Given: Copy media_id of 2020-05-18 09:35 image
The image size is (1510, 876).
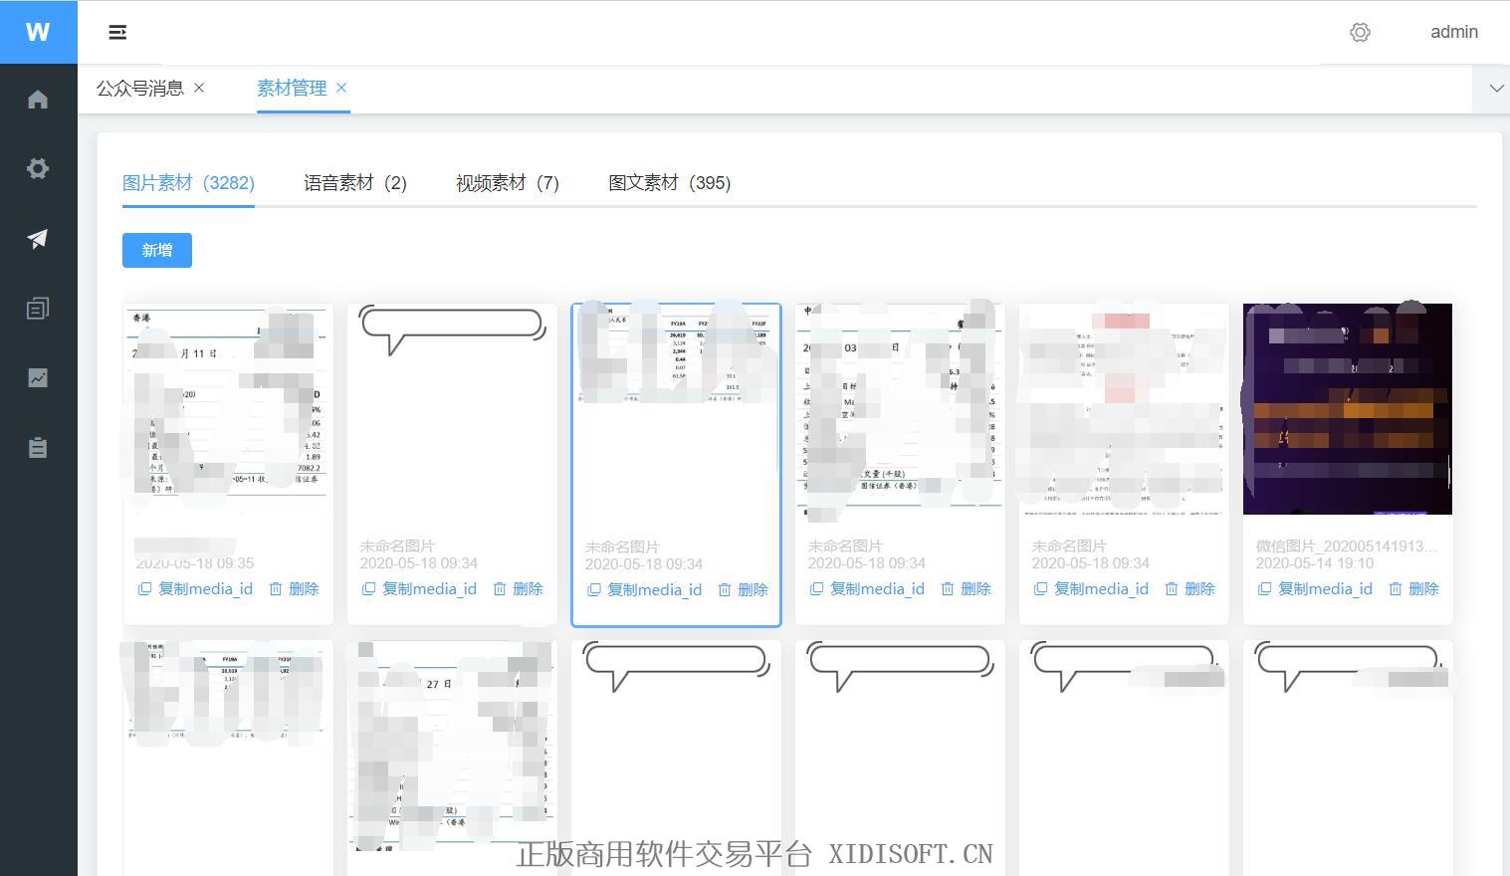Looking at the screenshot, I should pos(195,589).
